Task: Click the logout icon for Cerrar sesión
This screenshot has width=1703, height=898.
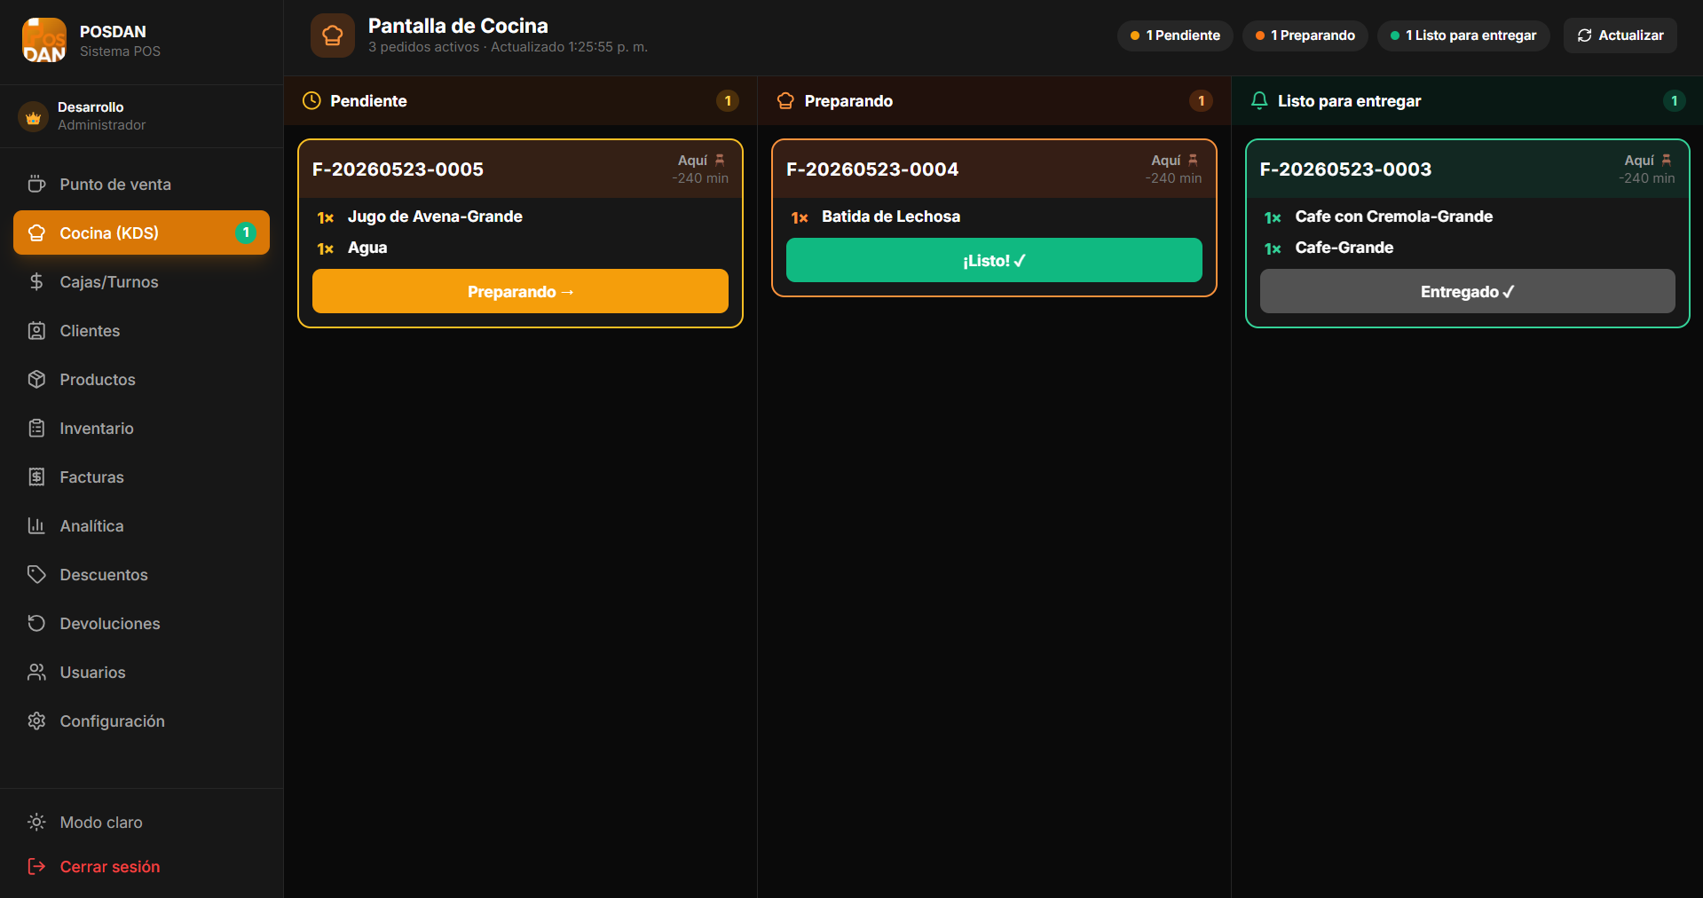Action: point(36,866)
